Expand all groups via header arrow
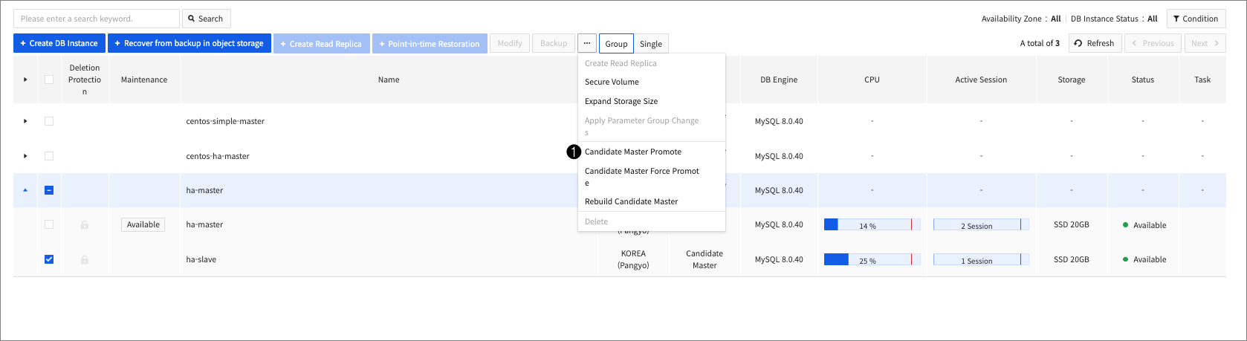This screenshot has height=341, width=1247. 25,79
